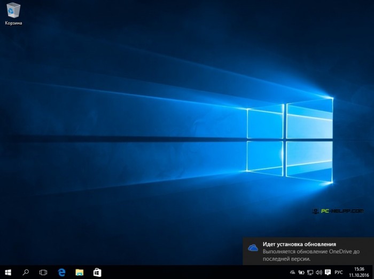Switch input language via РУС indicator
The image size is (374, 279).
point(338,272)
